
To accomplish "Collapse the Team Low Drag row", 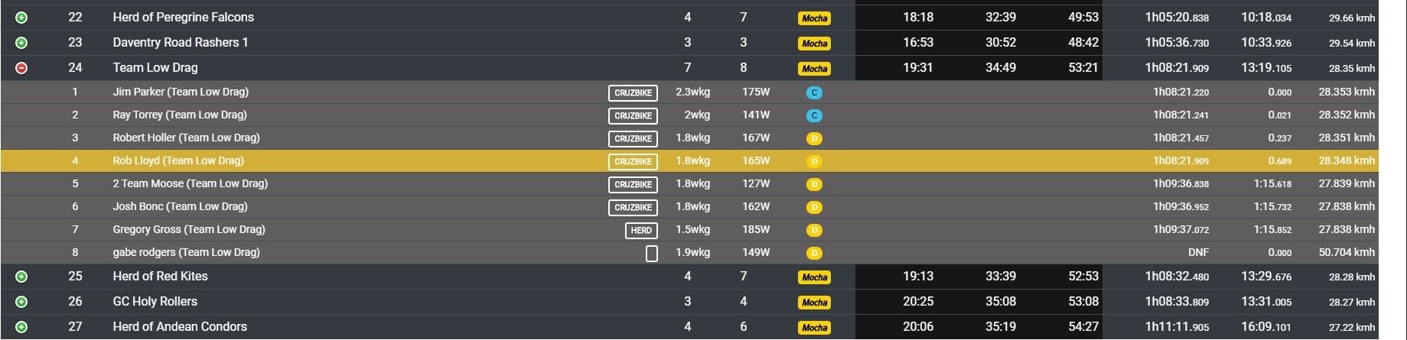I will coord(21,68).
